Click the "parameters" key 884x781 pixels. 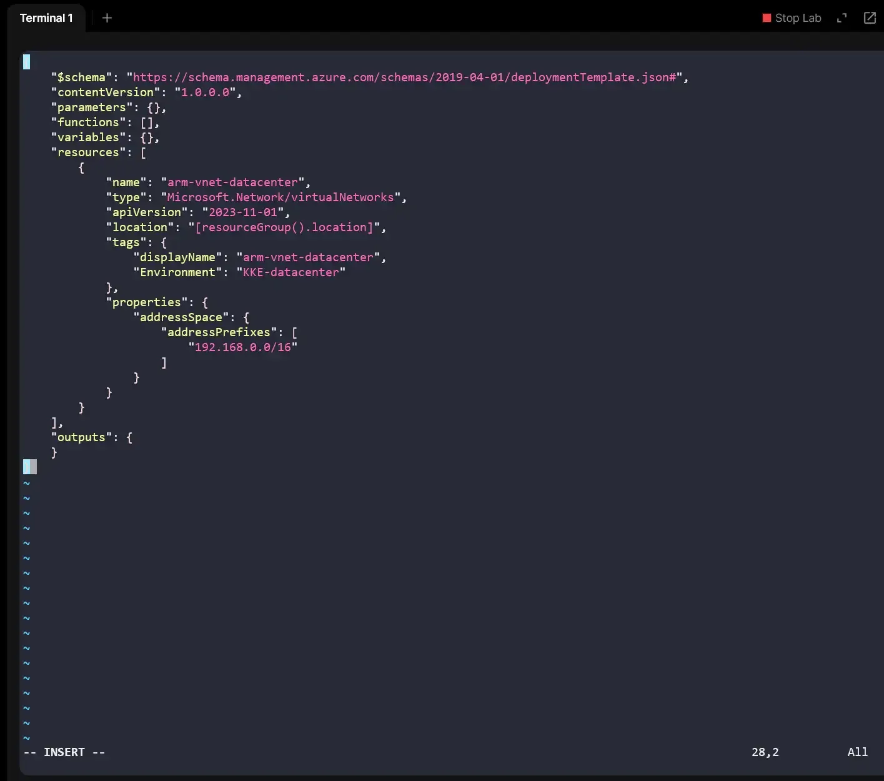(x=91, y=107)
